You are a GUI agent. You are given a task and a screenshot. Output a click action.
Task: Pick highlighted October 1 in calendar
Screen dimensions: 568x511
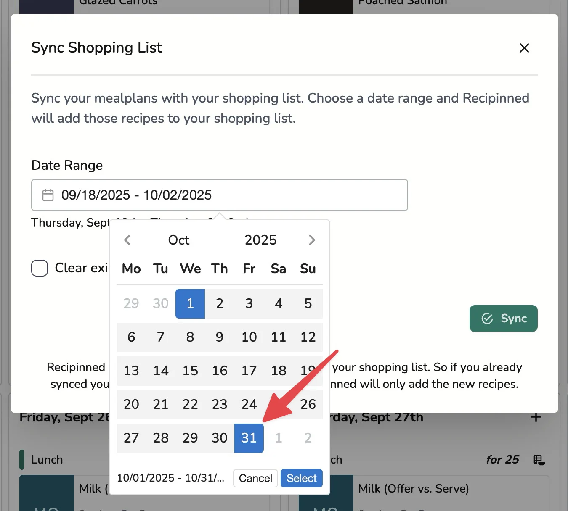point(190,303)
